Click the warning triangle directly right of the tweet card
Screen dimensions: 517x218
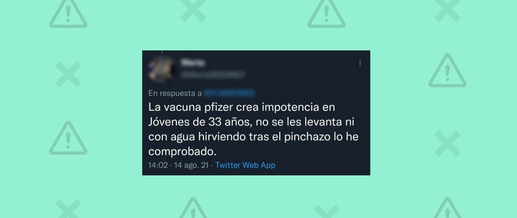(x=447, y=71)
